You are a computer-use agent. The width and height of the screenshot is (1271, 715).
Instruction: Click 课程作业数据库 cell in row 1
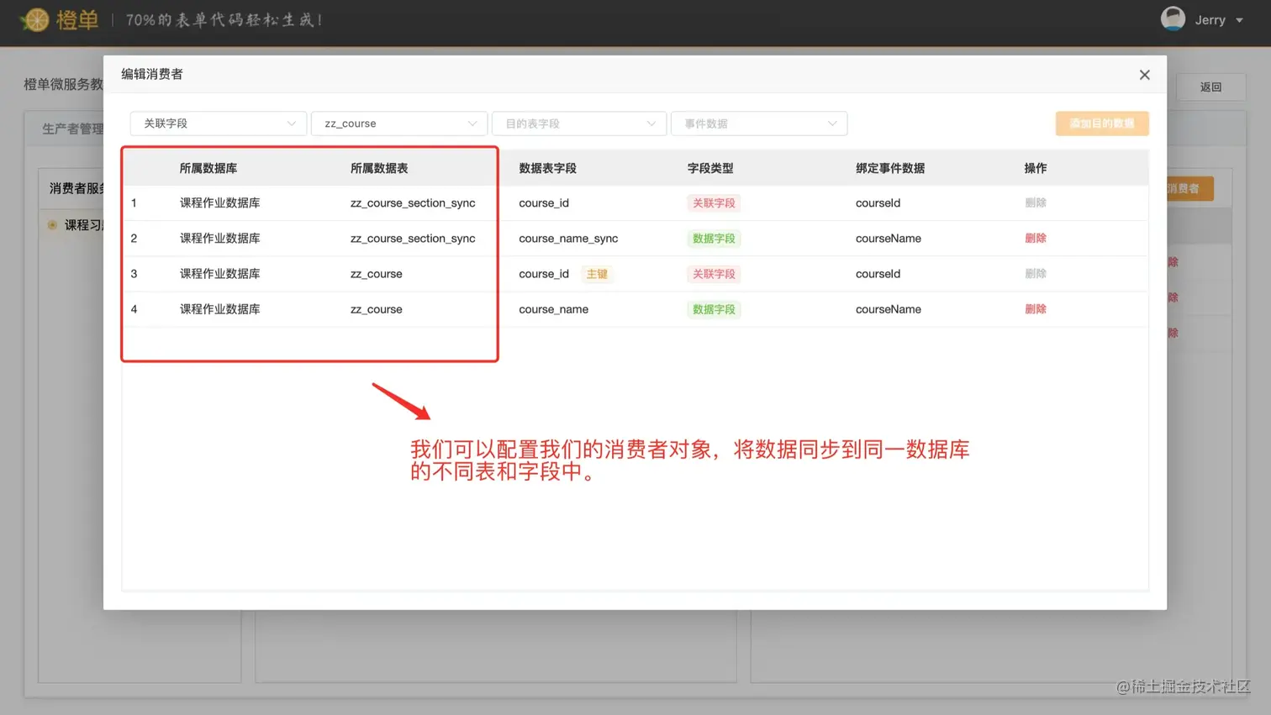(x=220, y=203)
